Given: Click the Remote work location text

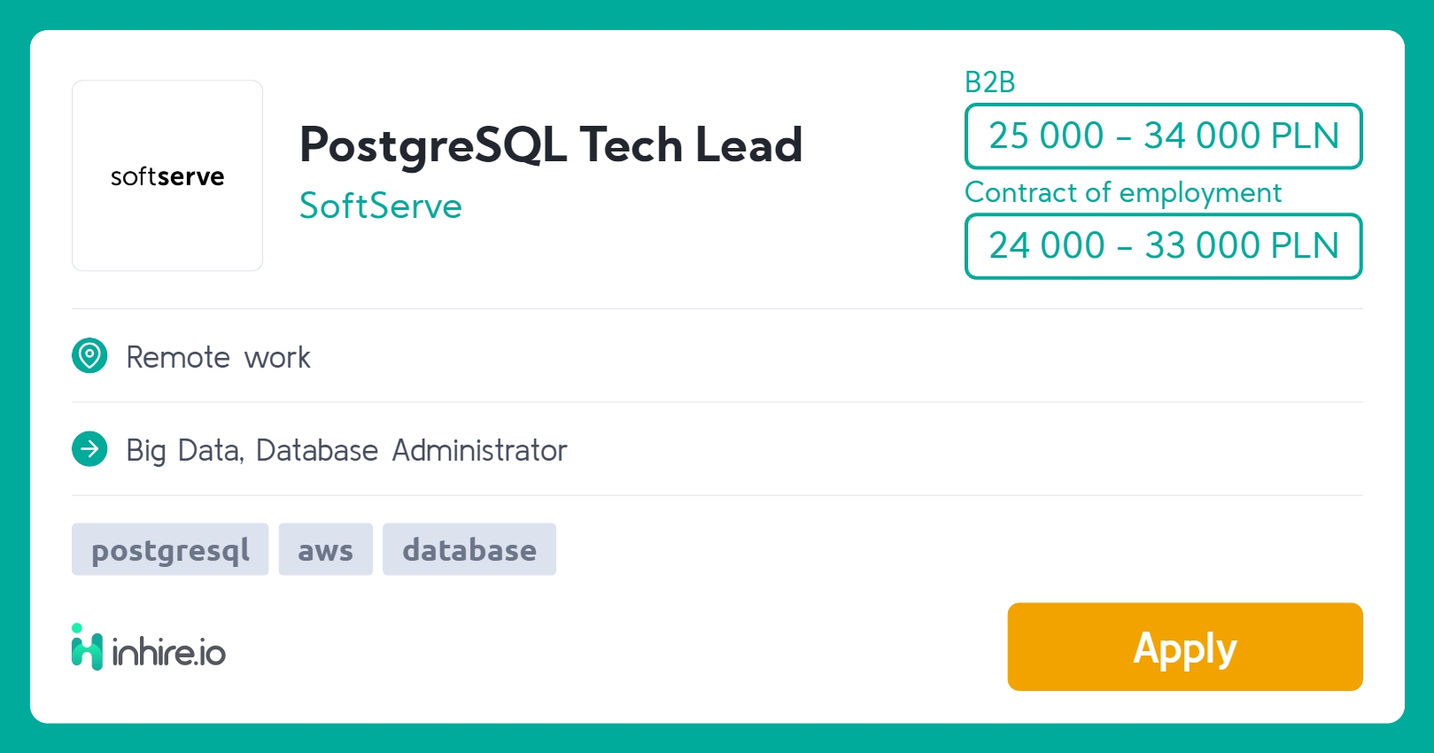Looking at the screenshot, I should (218, 357).
